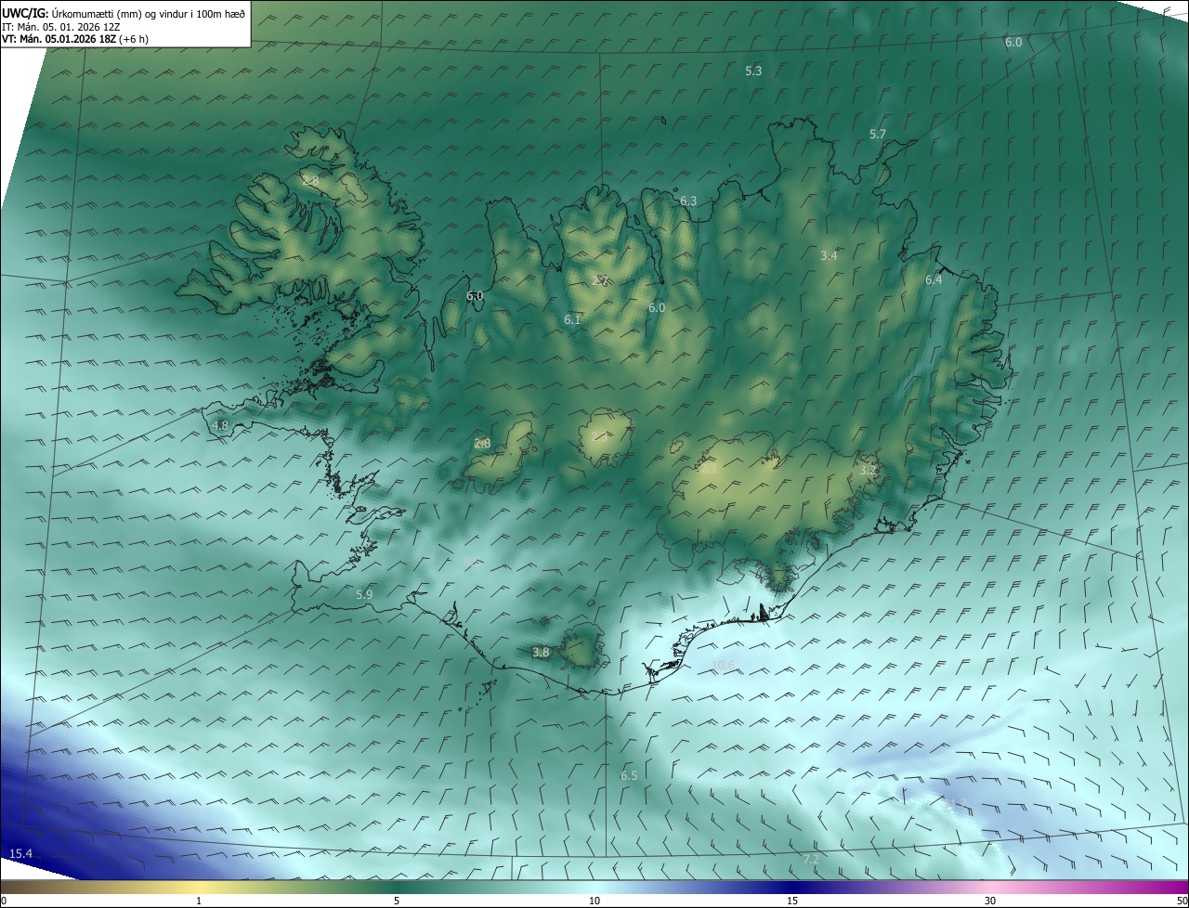Click the 6.4 value on the map

click(x=934, y=280)
